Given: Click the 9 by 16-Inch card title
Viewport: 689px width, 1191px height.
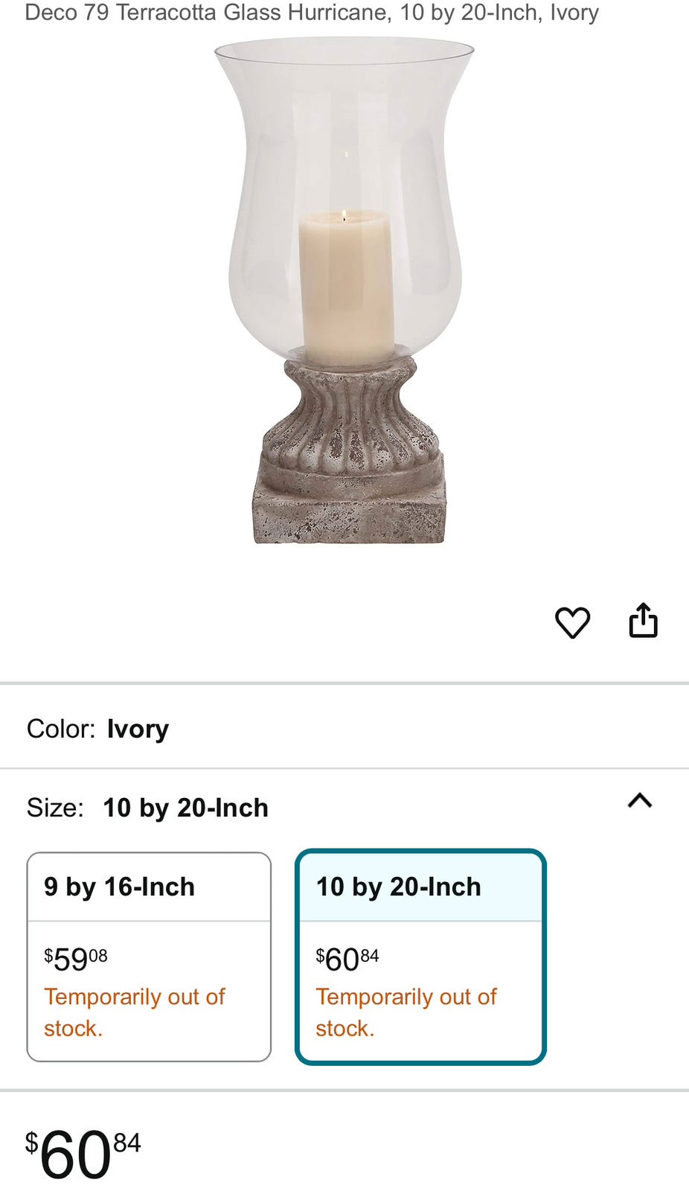Looking at the screenshot, I should 119,887.
